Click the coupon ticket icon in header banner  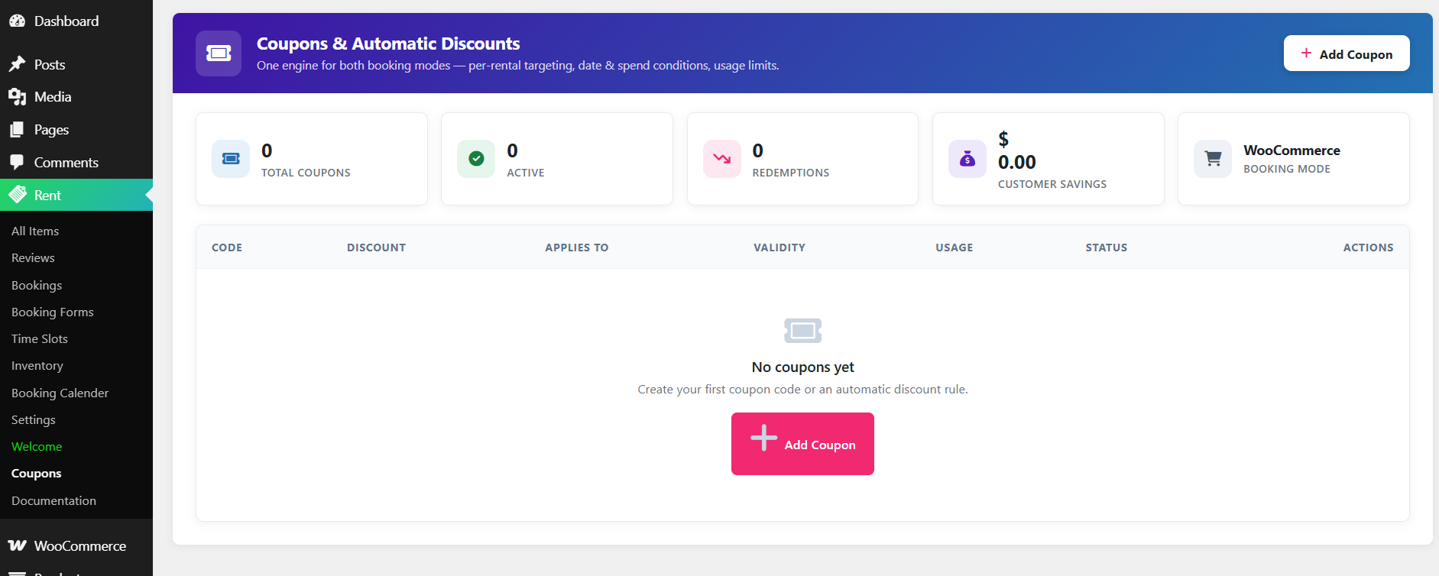click(x=219, y=53)
